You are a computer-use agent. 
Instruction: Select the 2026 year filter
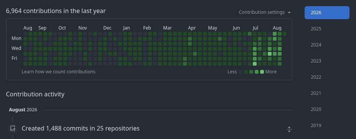pos(327,13)
